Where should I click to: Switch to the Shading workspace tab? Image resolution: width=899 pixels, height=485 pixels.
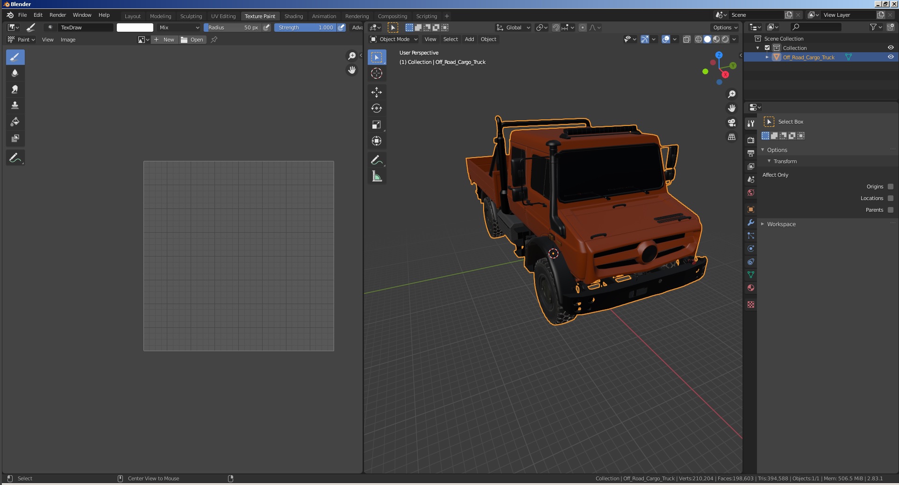tap(293, 16)
